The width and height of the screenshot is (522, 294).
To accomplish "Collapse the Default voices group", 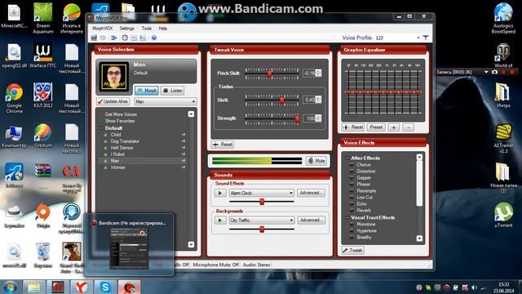I will pyautogui.click(x=101, y=128).
